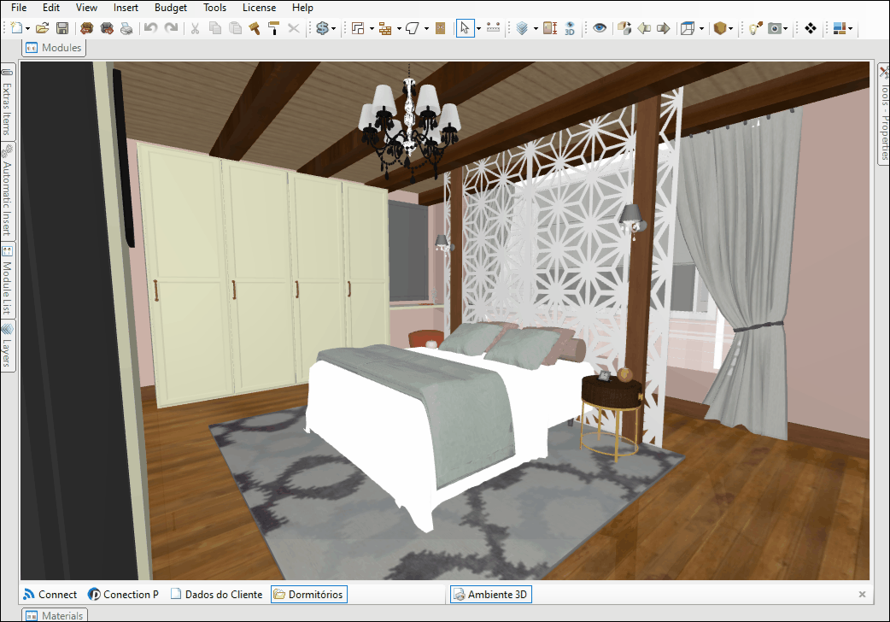Expand the brown box dropdown arrow
The width and height of the screenshot is (890, 622).
730,28
